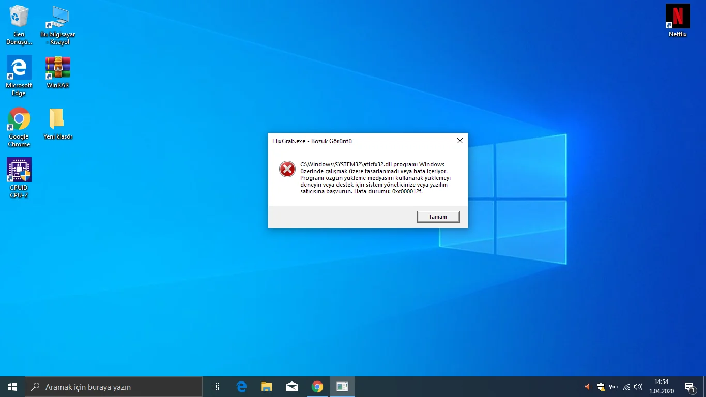Open the clock showing 14:54
The width and height of the screenshot is (706, 397).
coord(662,387)
